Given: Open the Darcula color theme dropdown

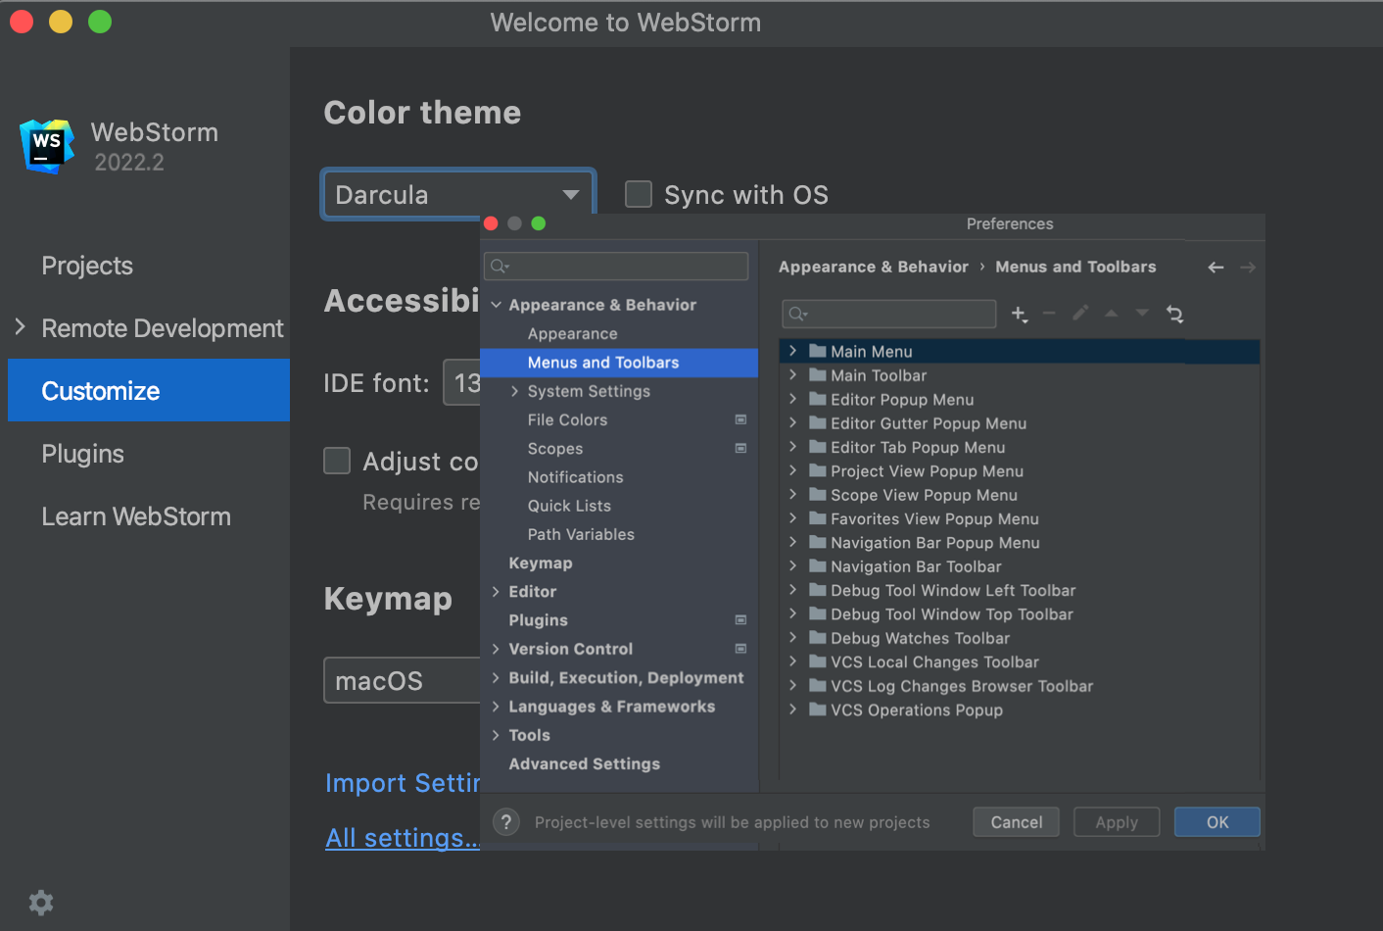Looking at the screenshot, I should 458,195.
